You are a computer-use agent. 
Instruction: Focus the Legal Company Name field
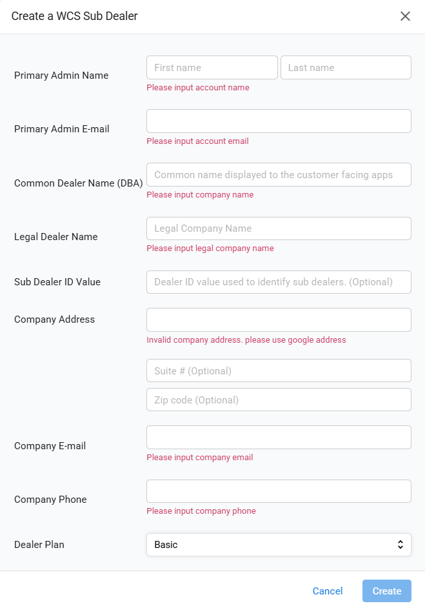[x=279, y=228]
